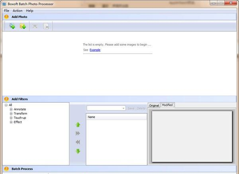
Task: Click 'The list is empty' message text
Action: click(x=117, y=45)
